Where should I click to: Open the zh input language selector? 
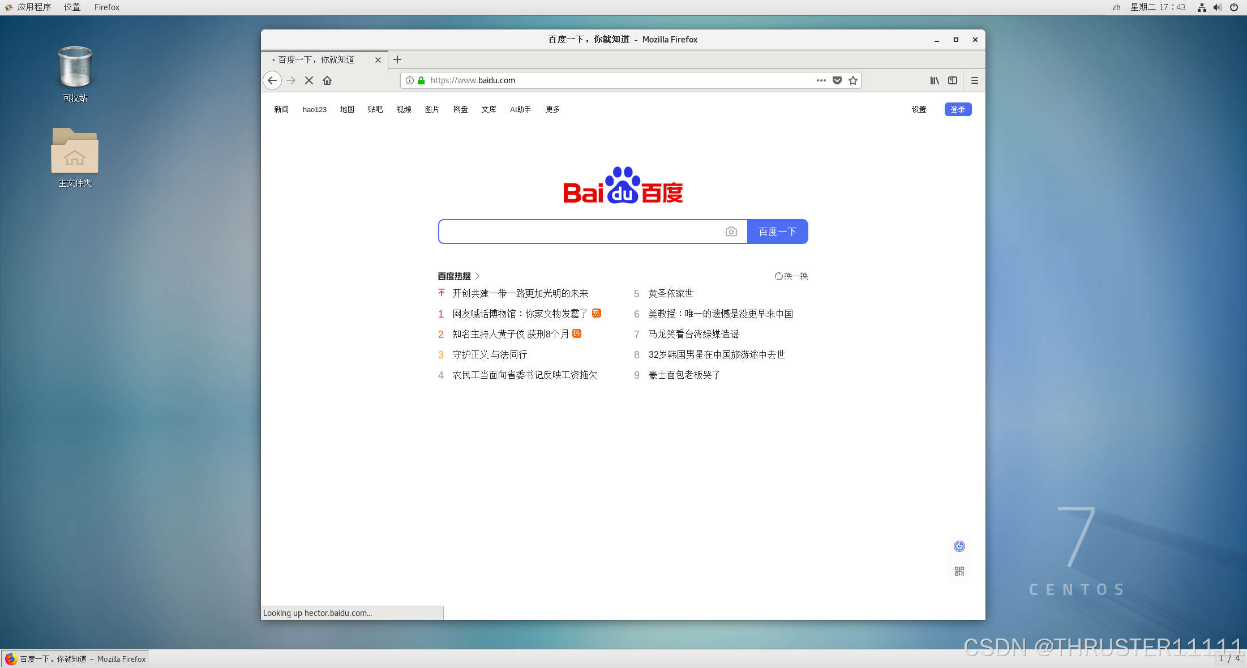pos(1116,7)
